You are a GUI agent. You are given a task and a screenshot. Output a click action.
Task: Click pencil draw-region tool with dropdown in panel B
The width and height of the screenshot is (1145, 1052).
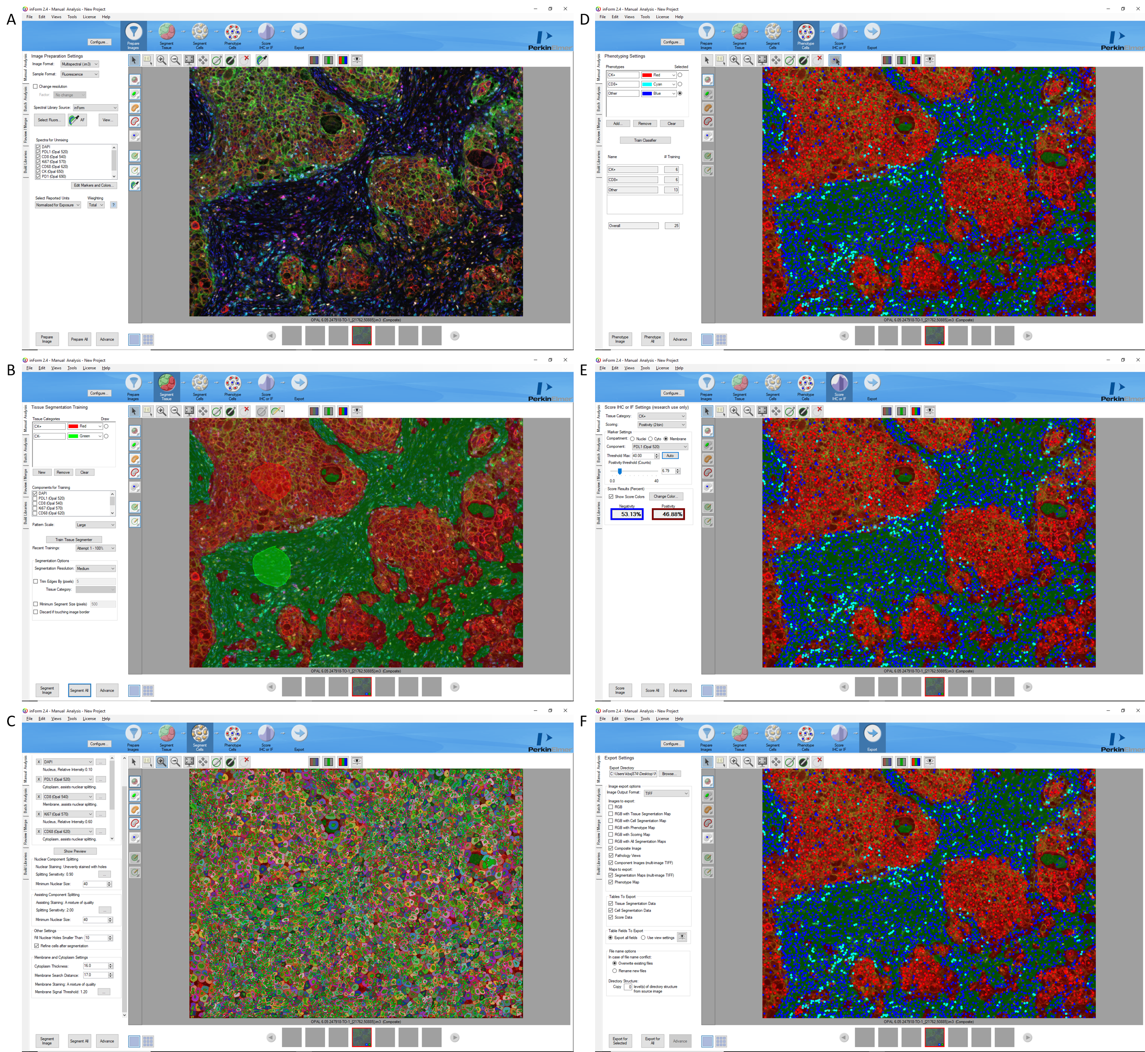[x=277, y=411]
